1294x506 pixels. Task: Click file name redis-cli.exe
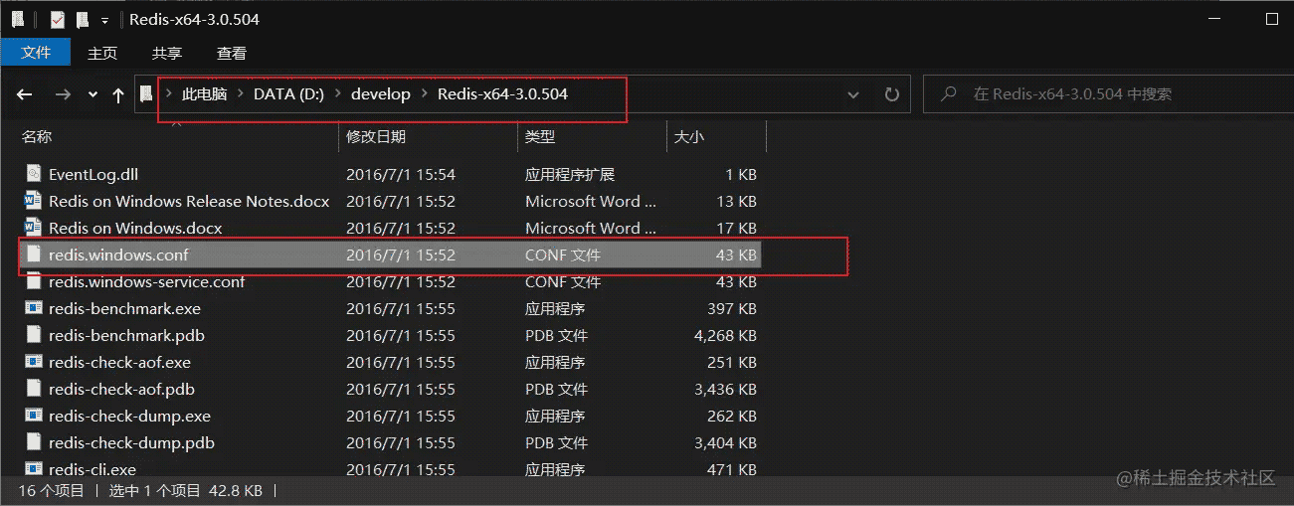click(92, 469)
